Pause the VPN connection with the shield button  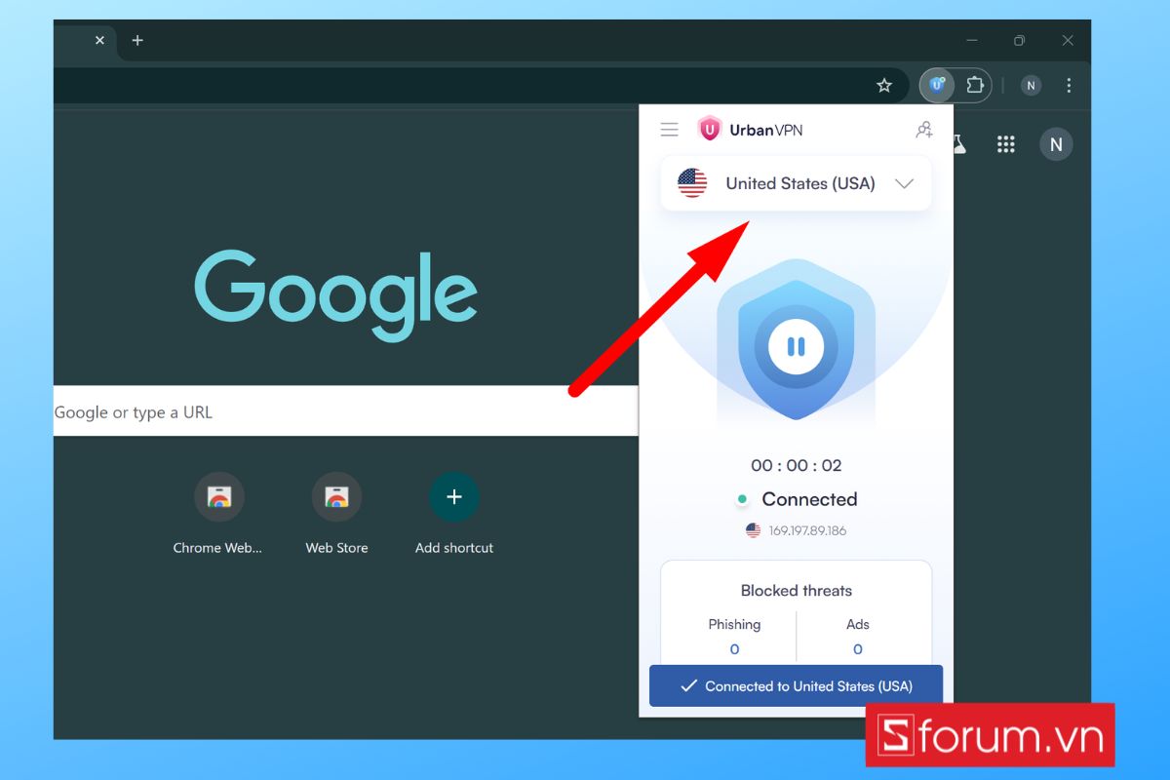point(796,346)
